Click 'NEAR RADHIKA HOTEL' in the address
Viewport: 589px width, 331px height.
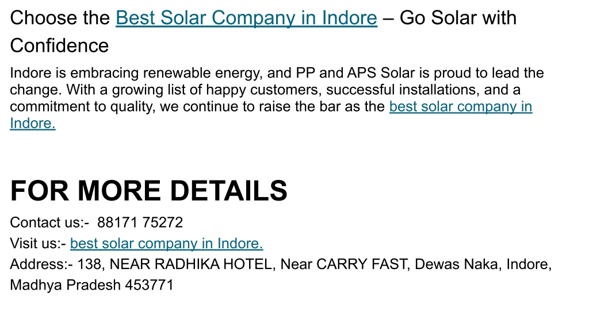(191, 264)
